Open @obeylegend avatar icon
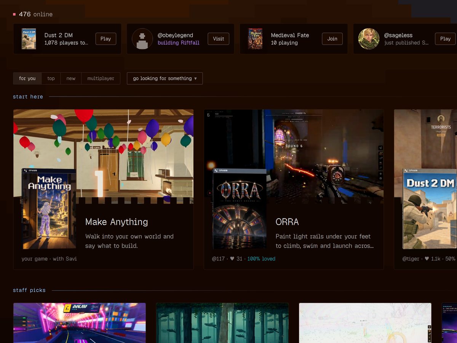This screenshot has width=457, height=343. coord(142,39)
